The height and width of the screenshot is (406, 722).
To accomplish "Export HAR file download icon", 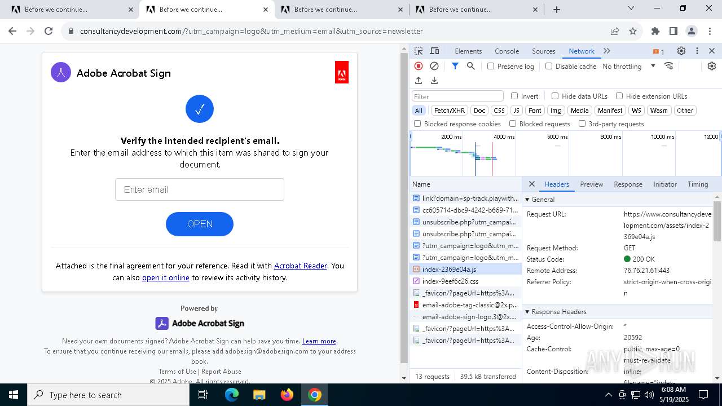I will click(434, 81).
